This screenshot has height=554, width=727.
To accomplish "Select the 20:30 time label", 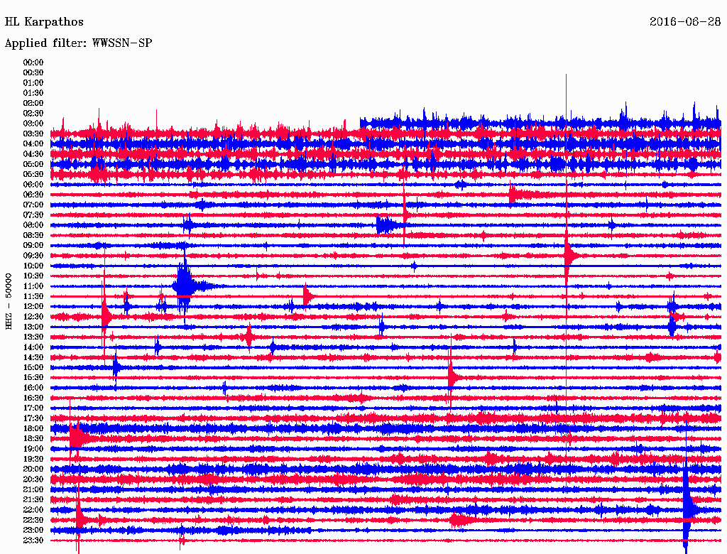I will 33,479.
